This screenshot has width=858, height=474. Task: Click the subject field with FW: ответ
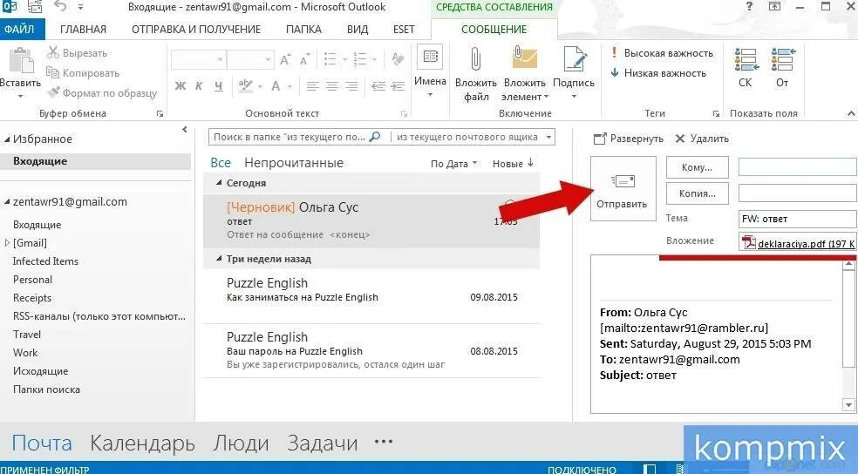pos(797,219)
